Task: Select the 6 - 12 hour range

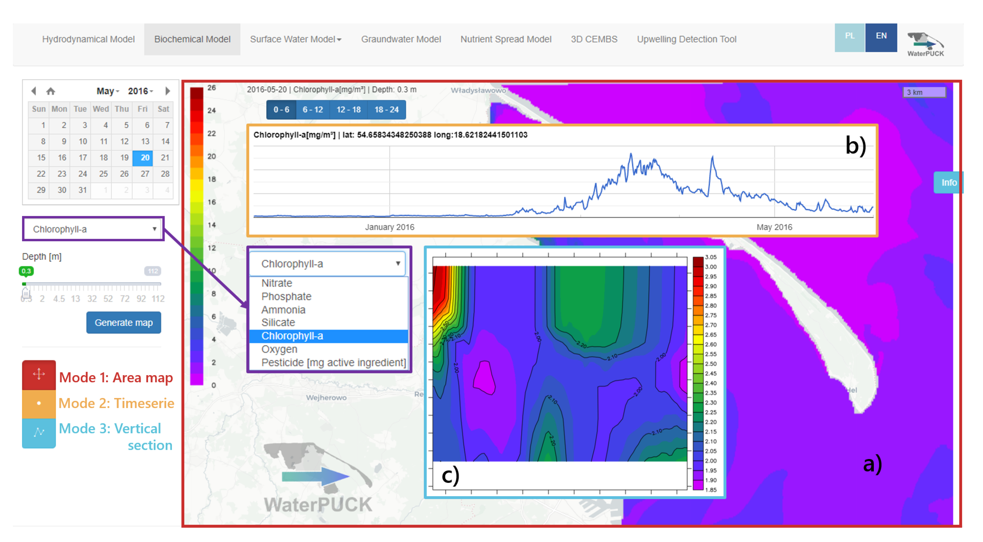Action: tap(313, 110)
